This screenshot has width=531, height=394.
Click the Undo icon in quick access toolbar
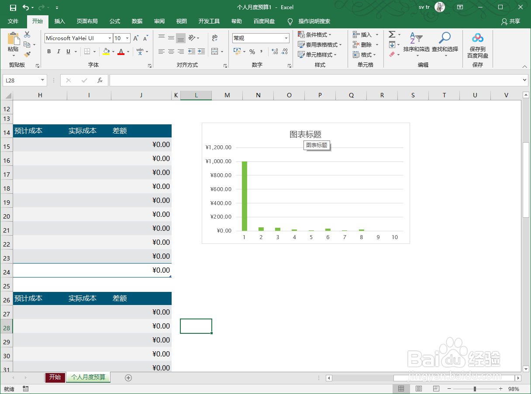[x=25, y=7]
